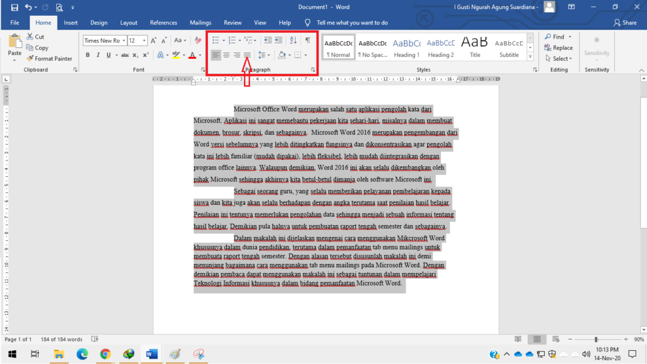This screenshot has width=647, height=364.
Task: Center the selected paragraphs
Action: tap(226, 55)
